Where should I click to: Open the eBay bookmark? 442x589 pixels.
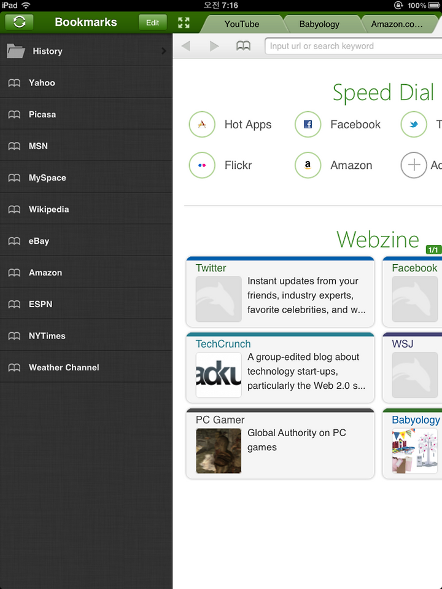[86, 241]
